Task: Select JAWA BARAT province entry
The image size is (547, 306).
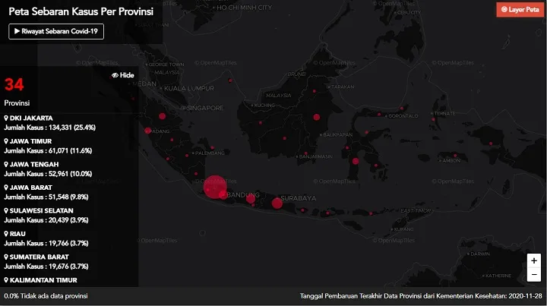Action: click(46, 192)
